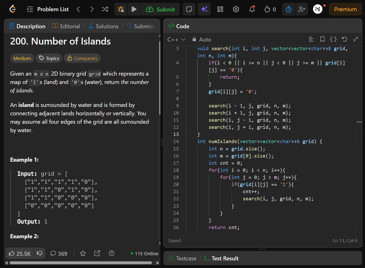Switch to the Editorial tab
This screenshot has height=268, width=365.
point(66,26)
